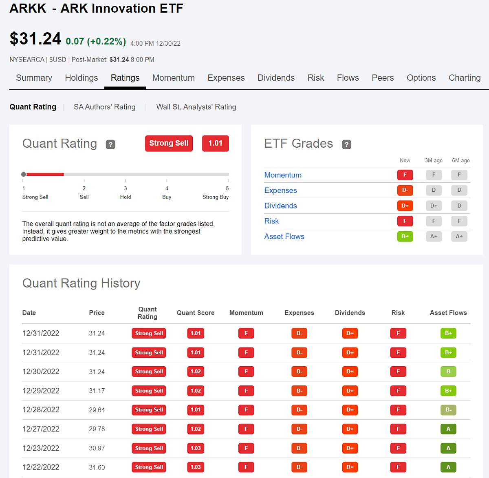This screenshot has height=478, width=489.
Task: Select Wall St. Analysts' Rating sub-tab
Action: pyautogui.click(x=196, y=107)
